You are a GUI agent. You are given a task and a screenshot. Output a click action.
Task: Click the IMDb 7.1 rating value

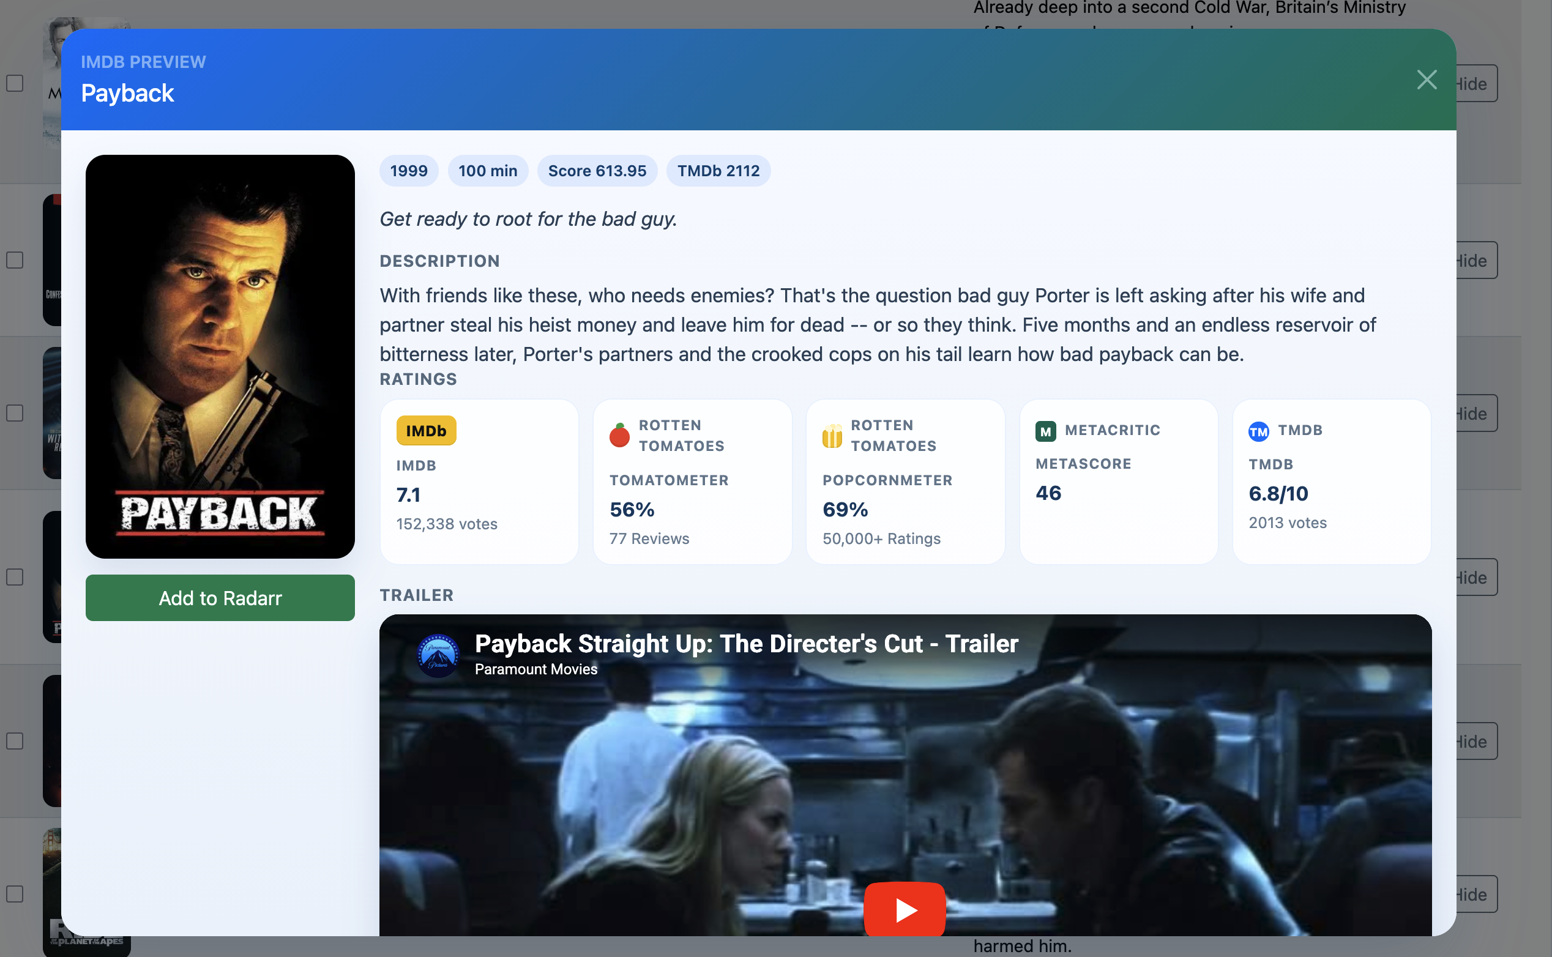[408, 495]
